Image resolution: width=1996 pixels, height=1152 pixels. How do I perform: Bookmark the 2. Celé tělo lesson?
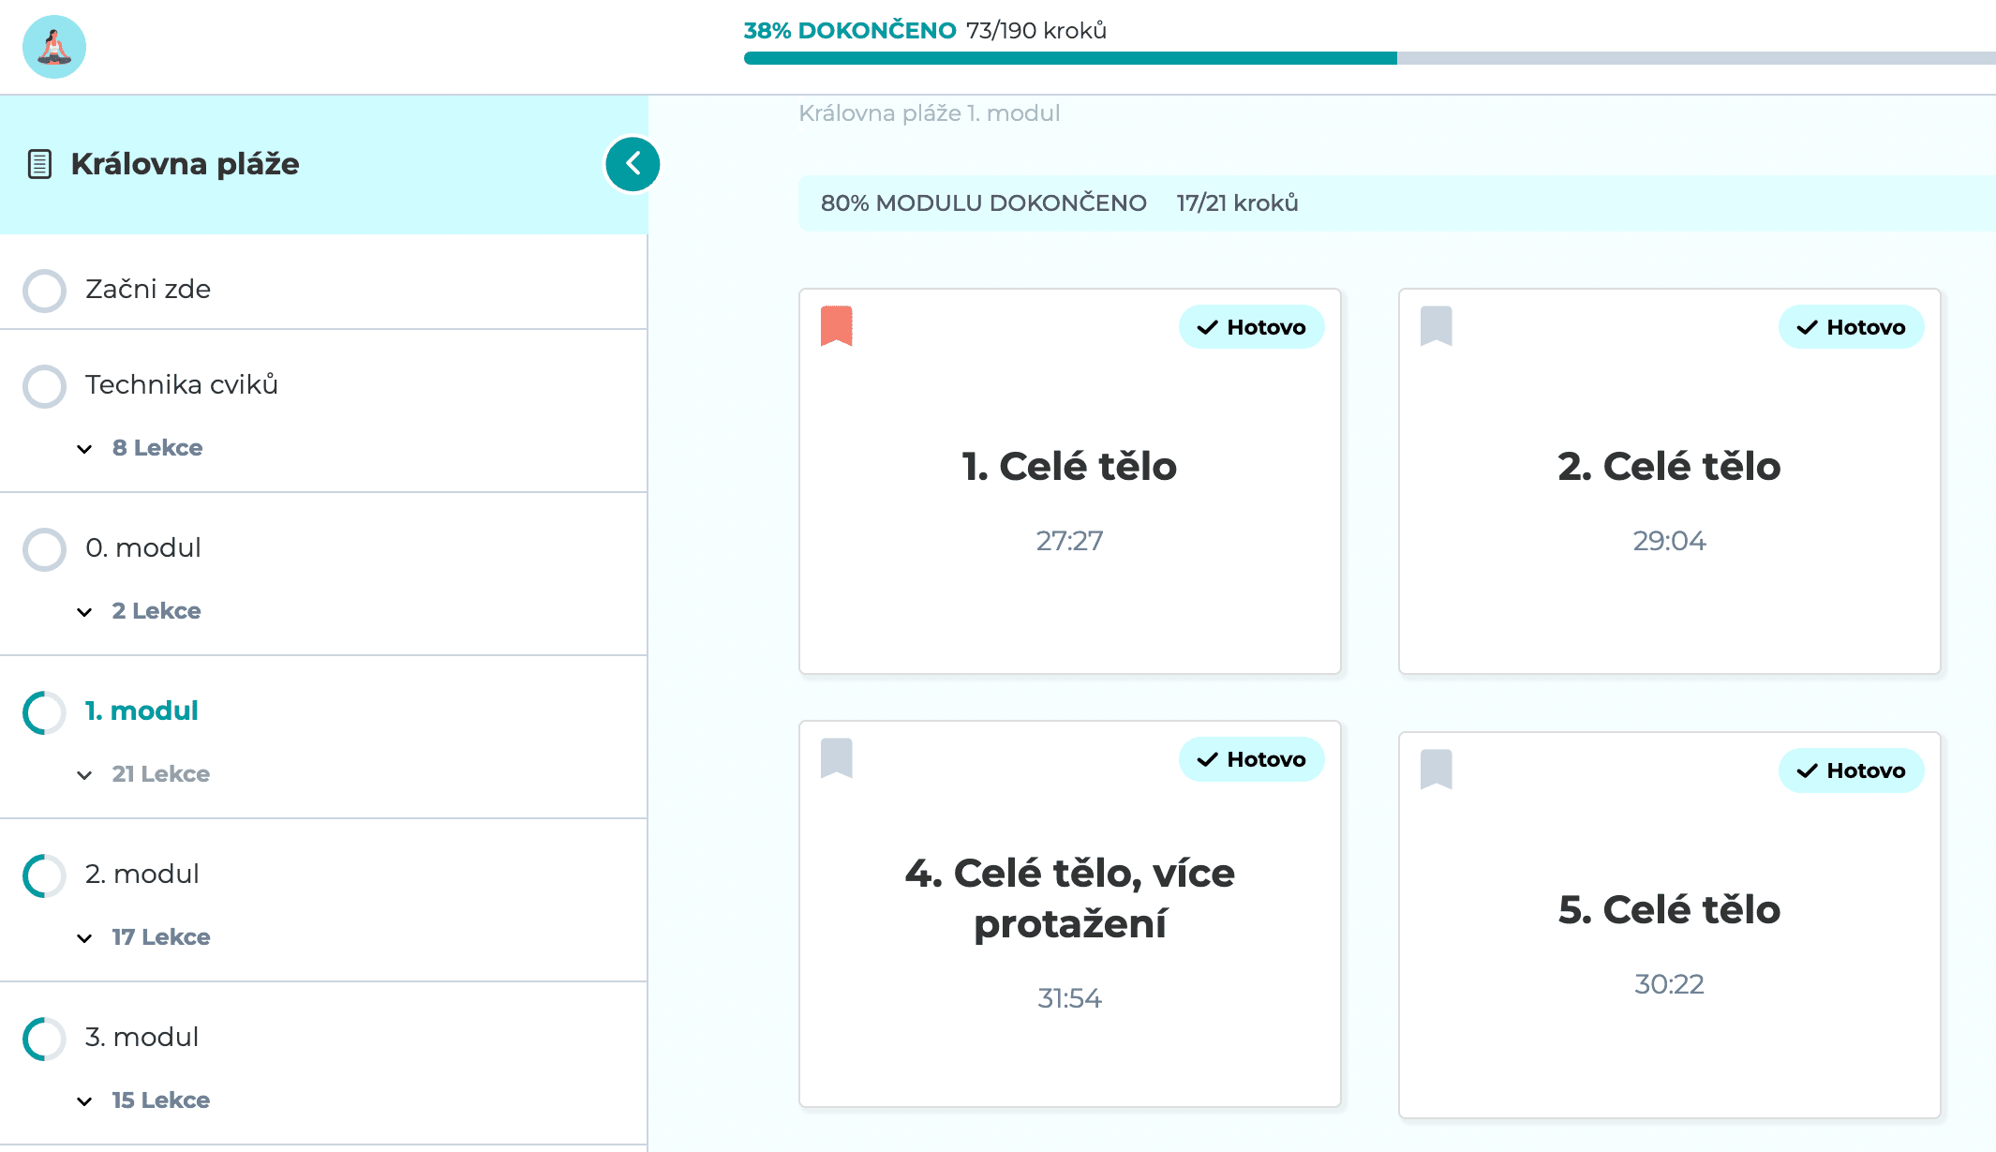[x=1436, y=325]
